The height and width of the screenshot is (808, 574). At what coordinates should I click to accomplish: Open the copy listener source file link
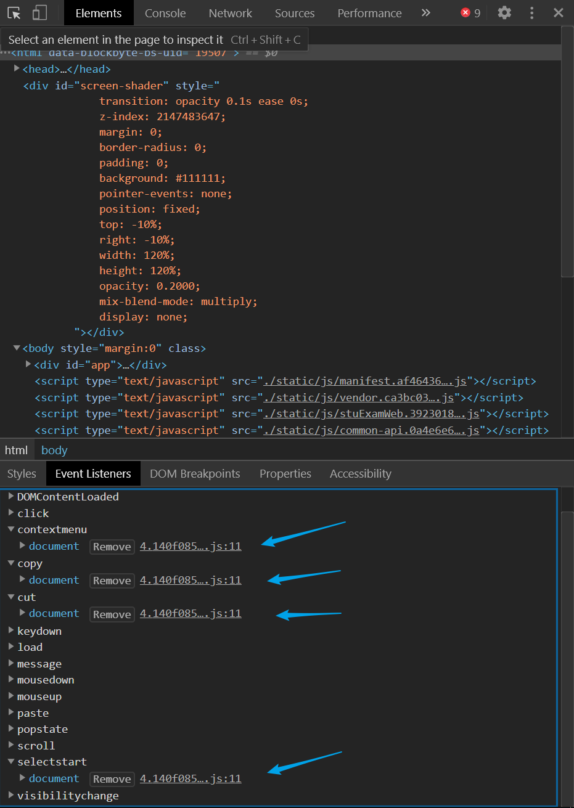[191, 580]
